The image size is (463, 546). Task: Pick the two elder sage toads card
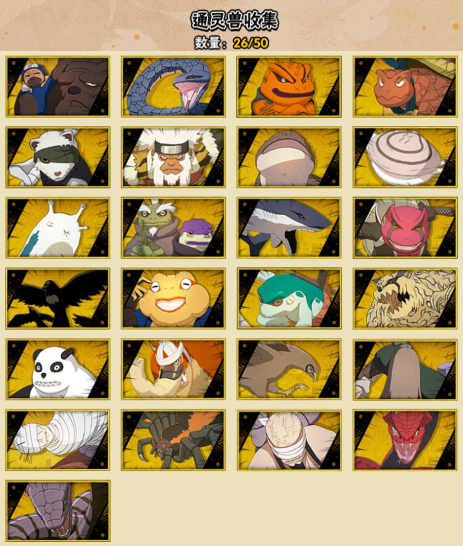point(173,228)
